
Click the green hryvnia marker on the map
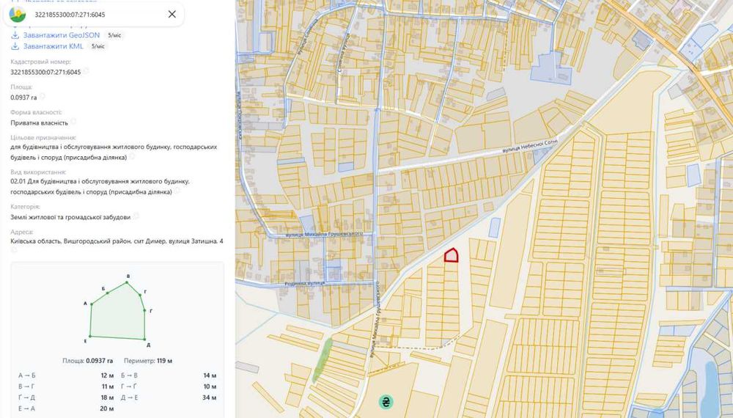pyautogui.click(x=386, y=402)
